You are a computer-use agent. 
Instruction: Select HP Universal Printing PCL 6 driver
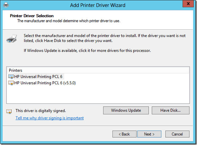click(39, 76)
